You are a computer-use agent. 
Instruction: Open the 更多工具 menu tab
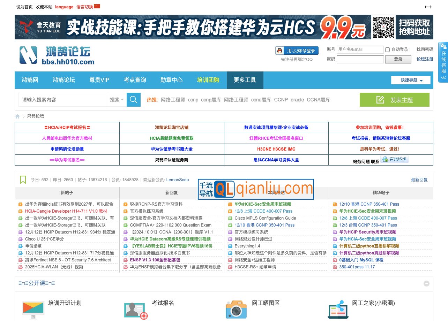(245, 80)
